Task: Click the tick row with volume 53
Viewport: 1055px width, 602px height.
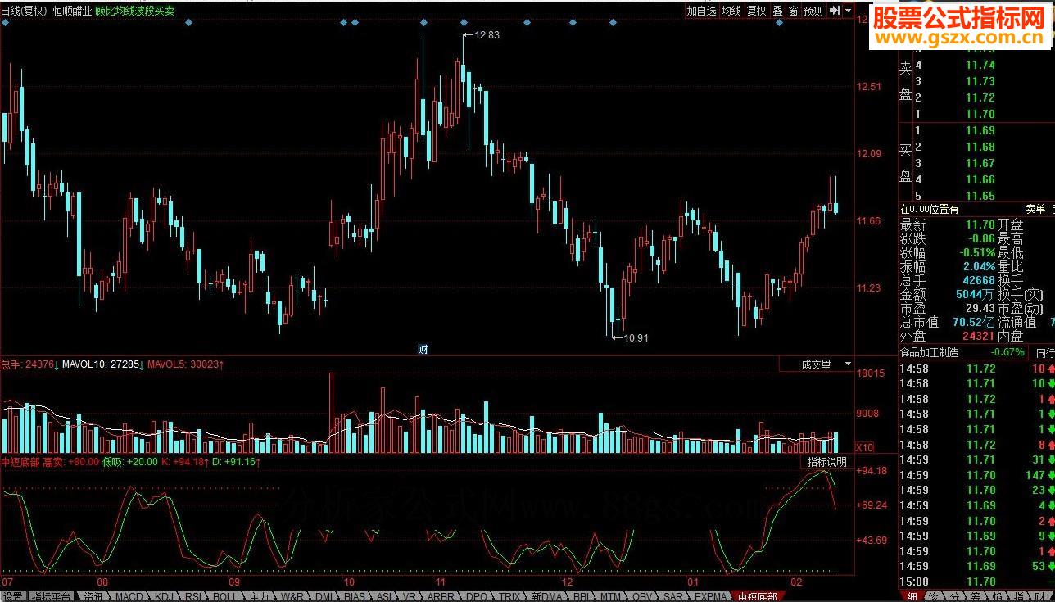Action: pos(977,566)
